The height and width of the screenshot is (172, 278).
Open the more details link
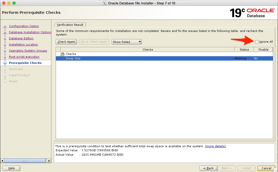coord(215,146)
